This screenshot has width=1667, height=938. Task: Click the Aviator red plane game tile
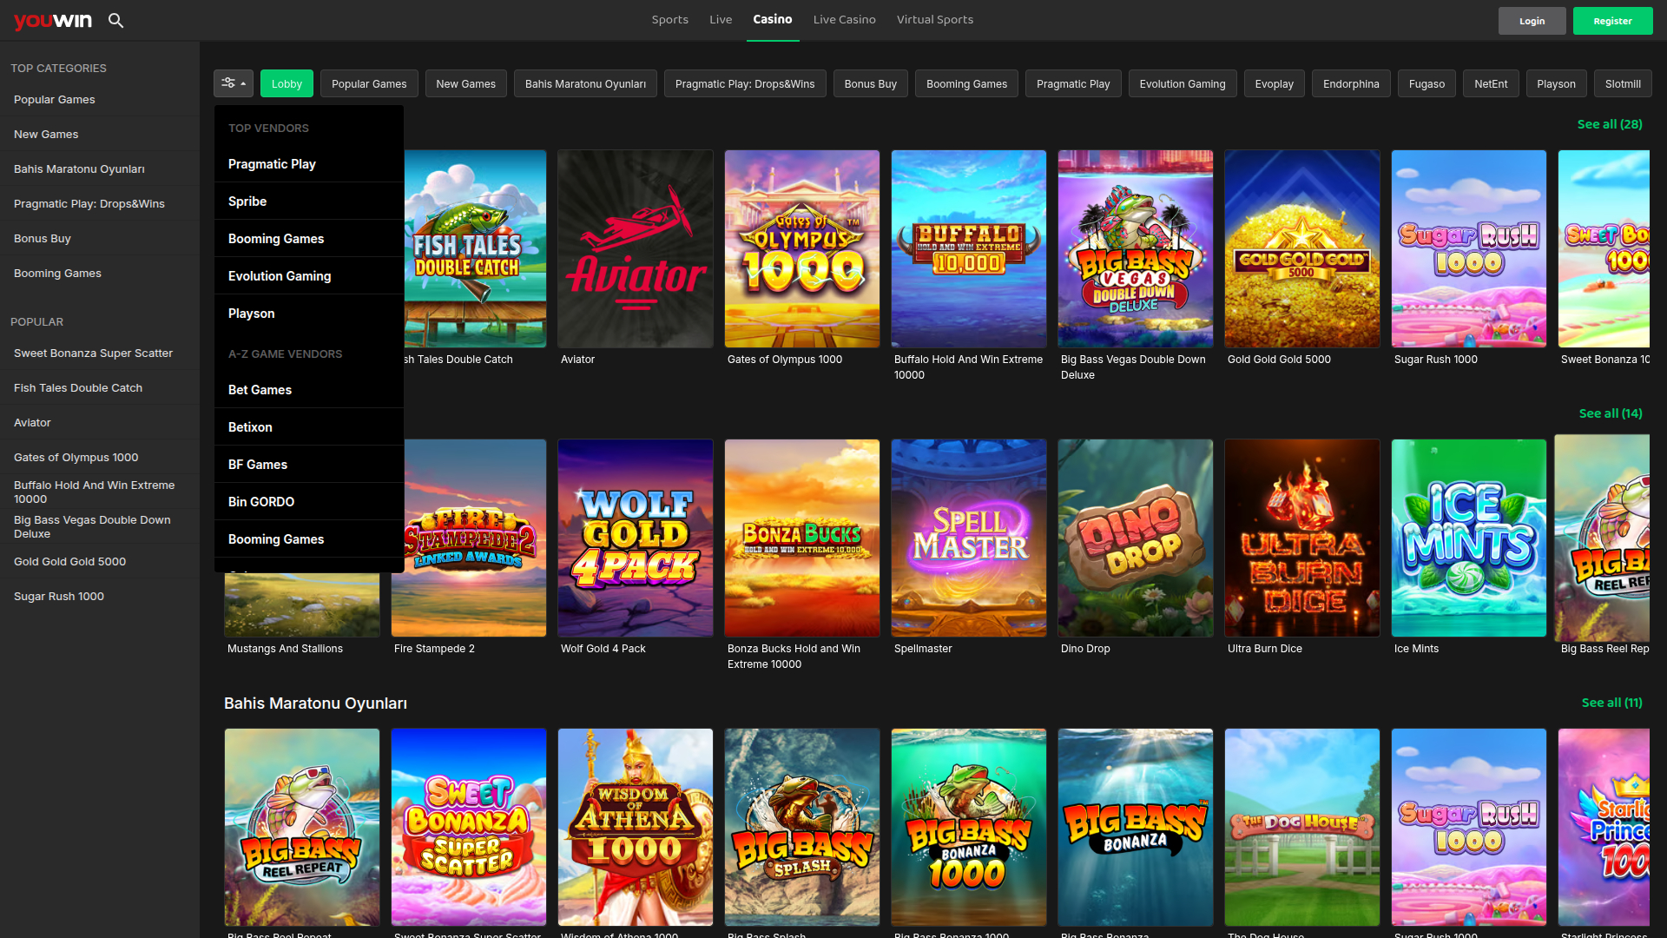click(x=635, y=248)
